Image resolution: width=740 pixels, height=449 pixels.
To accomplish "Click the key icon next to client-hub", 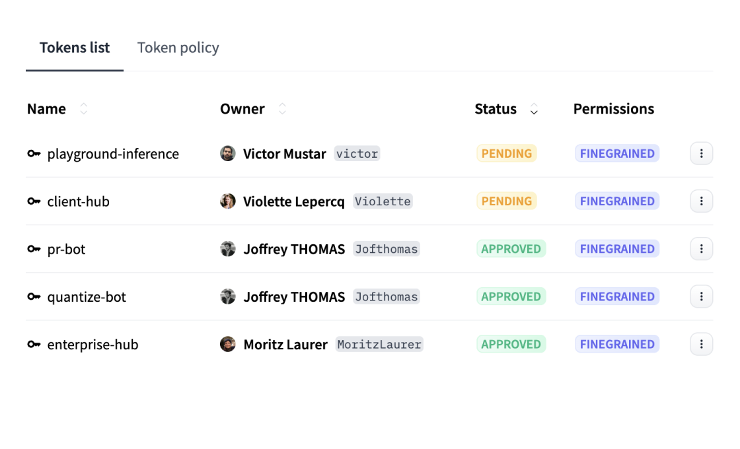I will tap(34, 201).
